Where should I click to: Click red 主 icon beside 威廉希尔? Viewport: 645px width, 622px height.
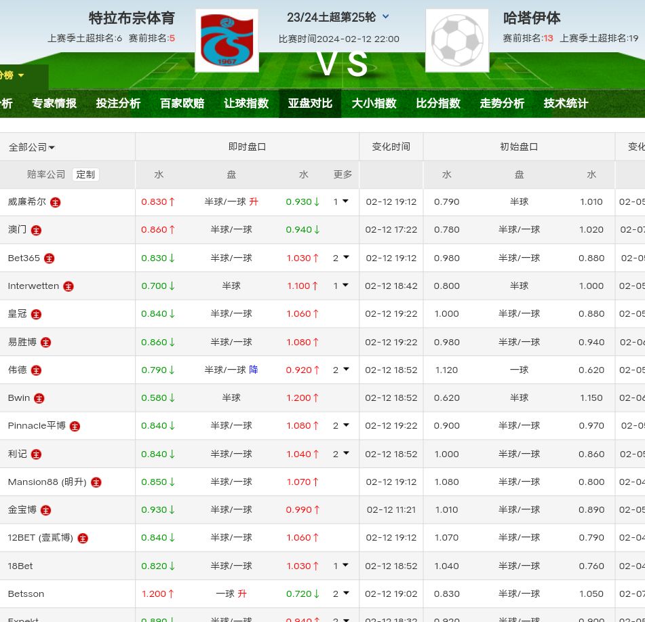[56, 202]
